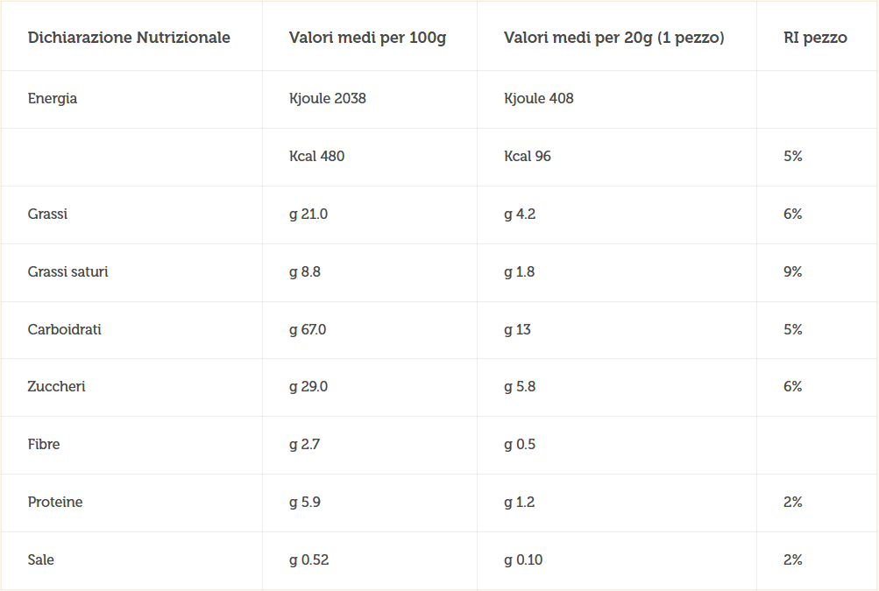Click the Fibre row label
The height and width of the screenshot is (591, 879).
coord(44,444)
